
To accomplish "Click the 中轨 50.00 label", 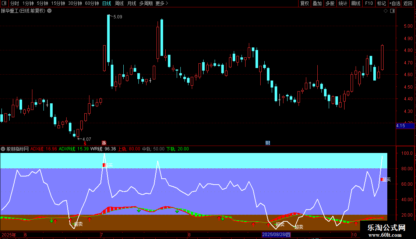I will 153,149.
